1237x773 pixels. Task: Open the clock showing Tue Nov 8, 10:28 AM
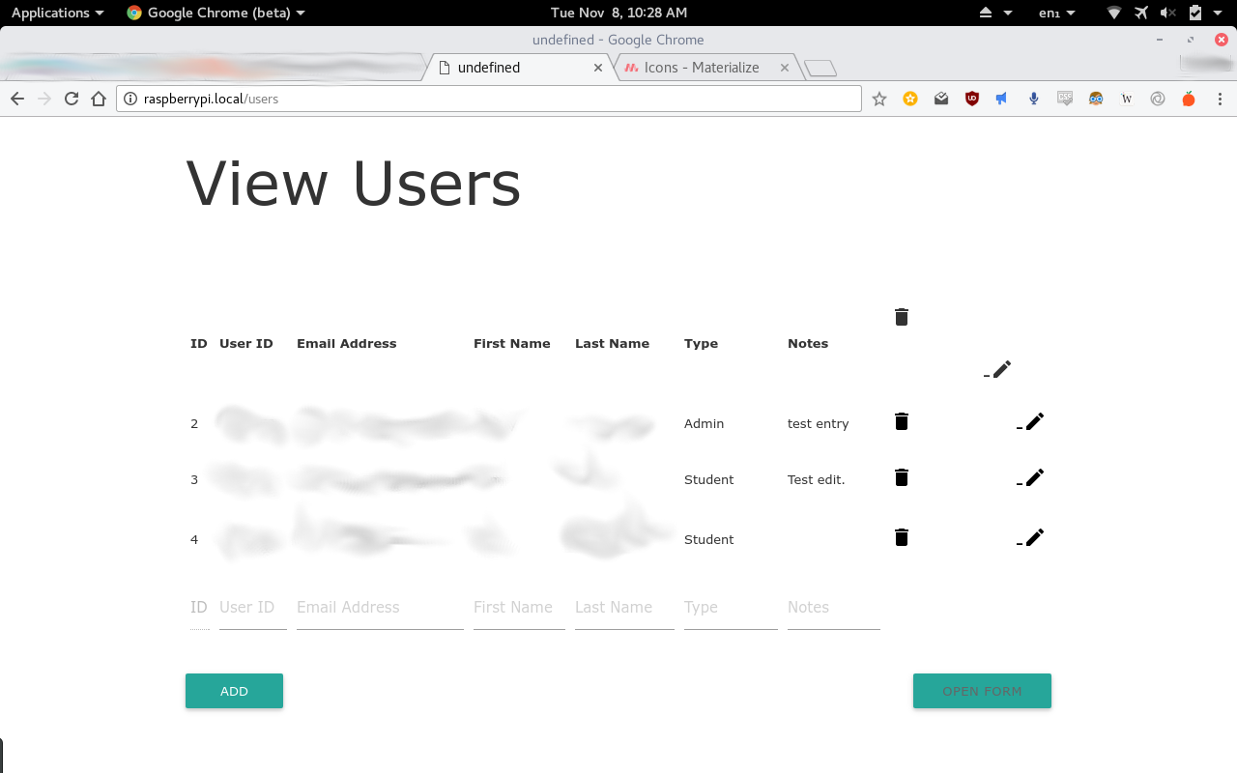pyautogui.click(x=618, y=13)
